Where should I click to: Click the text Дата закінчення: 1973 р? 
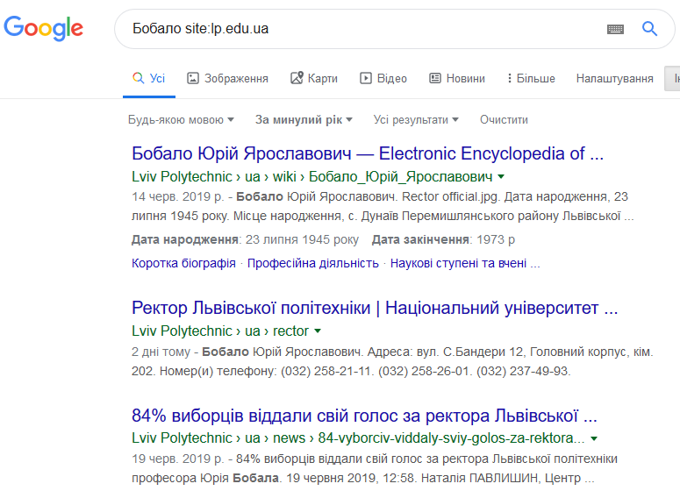[x=443, y=239]
